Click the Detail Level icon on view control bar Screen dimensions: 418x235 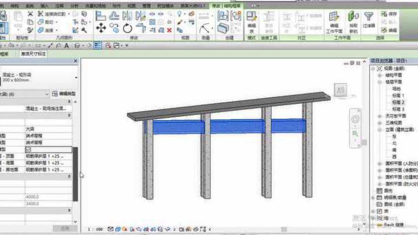click(111, 229)
